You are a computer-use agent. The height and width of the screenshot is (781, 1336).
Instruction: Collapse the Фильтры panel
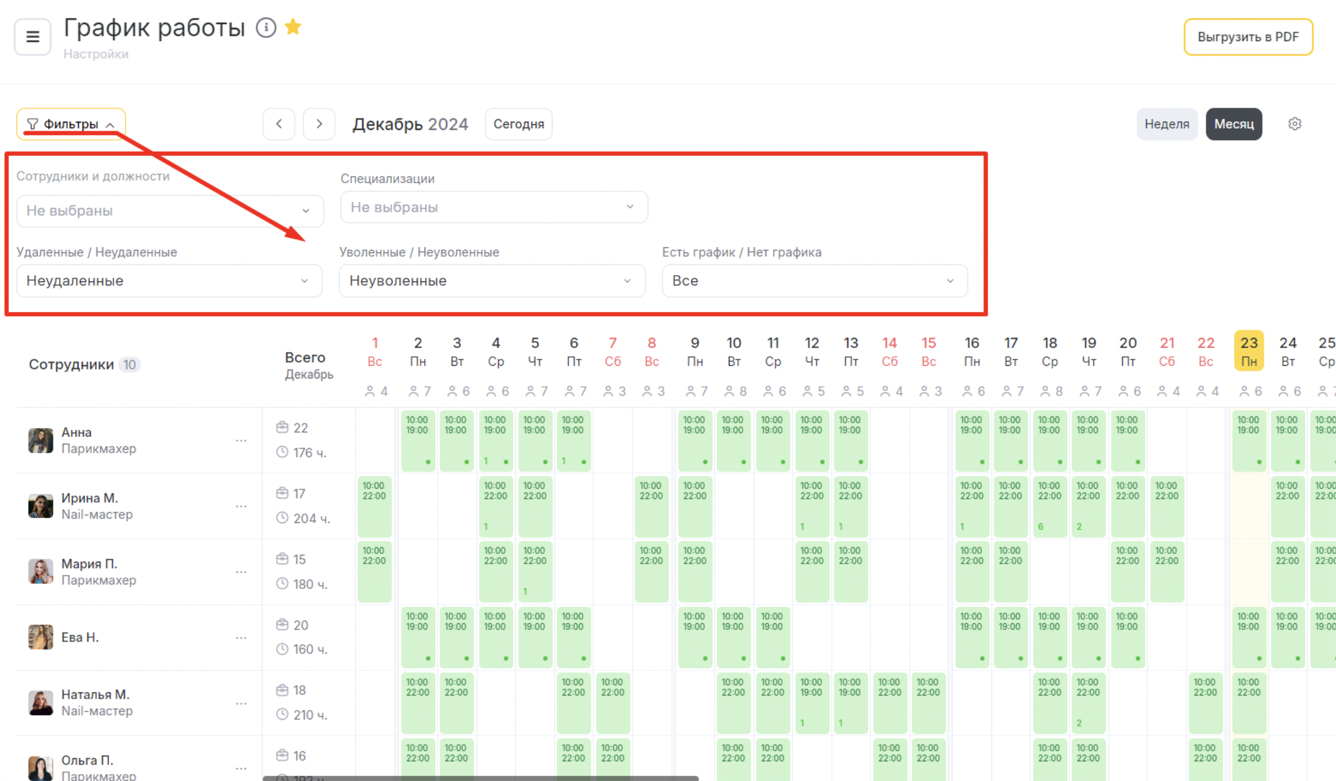[x=71, y=124]
